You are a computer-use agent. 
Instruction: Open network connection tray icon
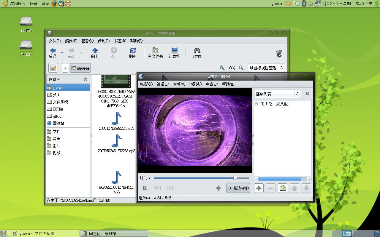tap(318, 4)
